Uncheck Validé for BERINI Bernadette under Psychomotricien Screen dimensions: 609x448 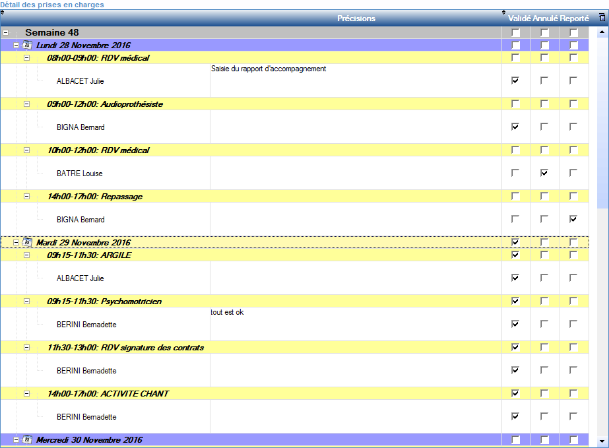515,324
